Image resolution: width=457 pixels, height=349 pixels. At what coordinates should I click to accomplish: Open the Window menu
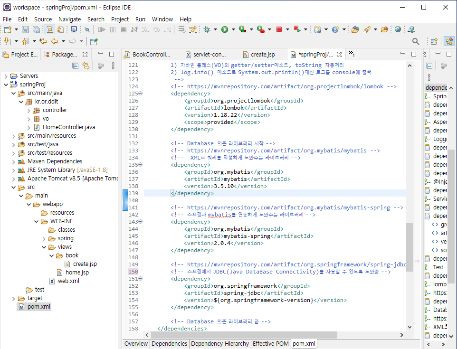[162, 19]
